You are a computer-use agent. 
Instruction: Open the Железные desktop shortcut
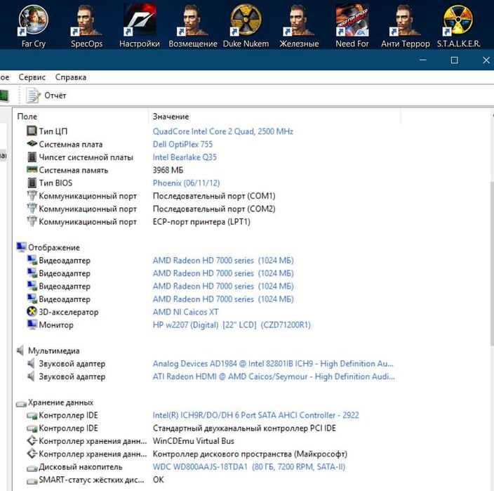pos(299,26)
